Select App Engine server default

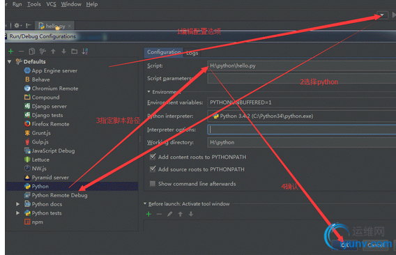coord(54,70)
